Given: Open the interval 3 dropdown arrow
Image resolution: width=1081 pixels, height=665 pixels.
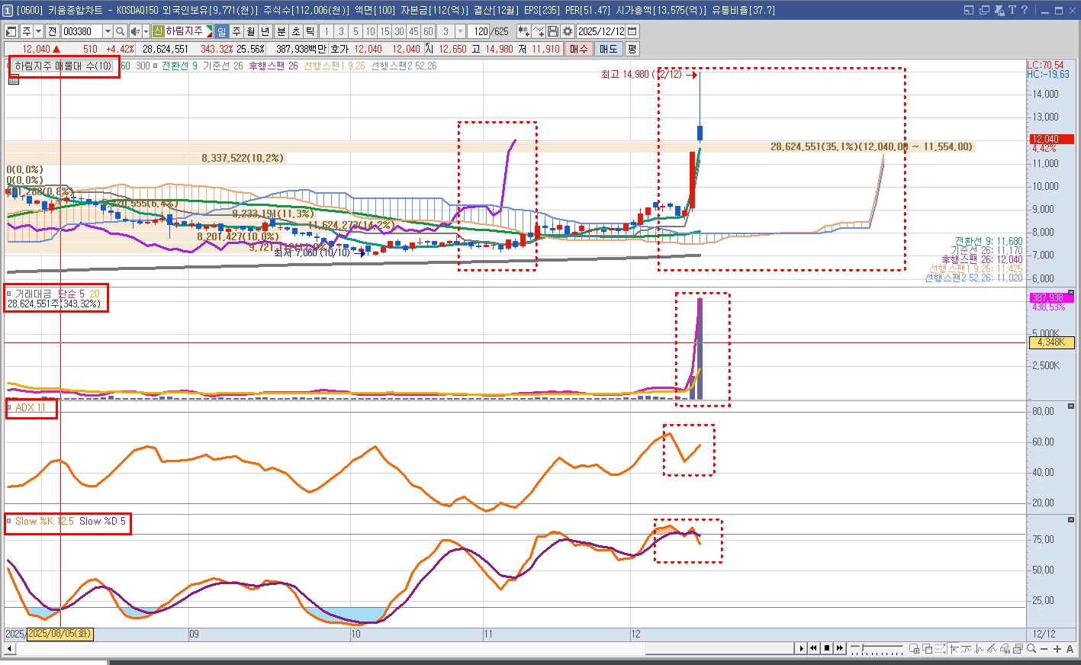Looking at the screenshot, I should (x=461, y=31).
